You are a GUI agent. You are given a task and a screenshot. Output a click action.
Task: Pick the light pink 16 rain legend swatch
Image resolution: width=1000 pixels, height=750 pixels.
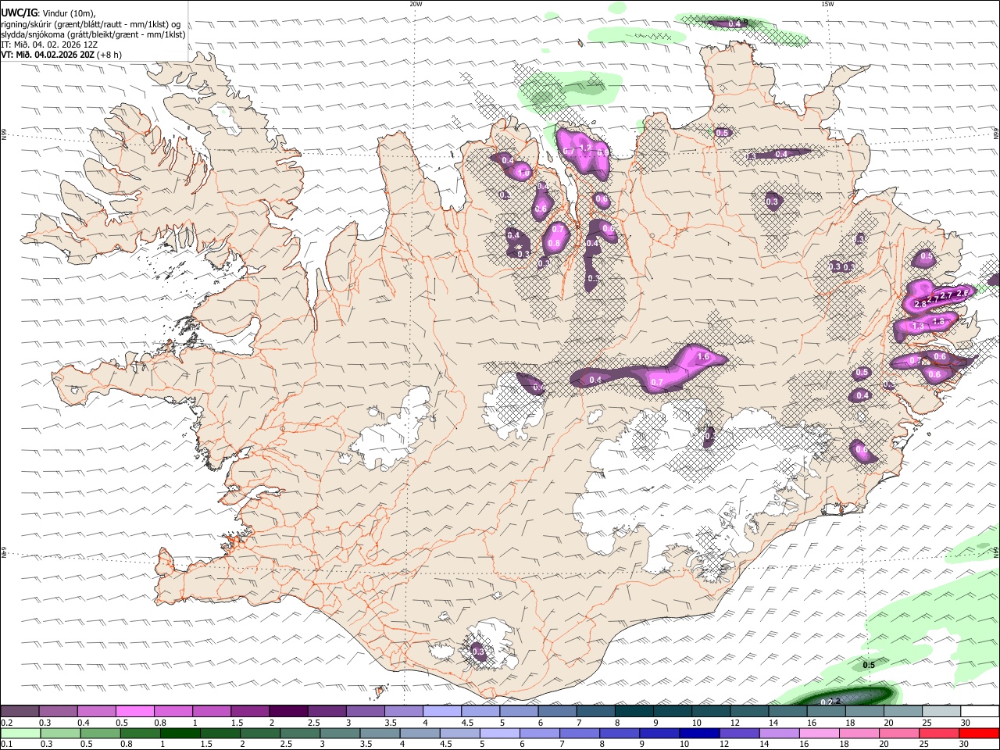[820, 733]
